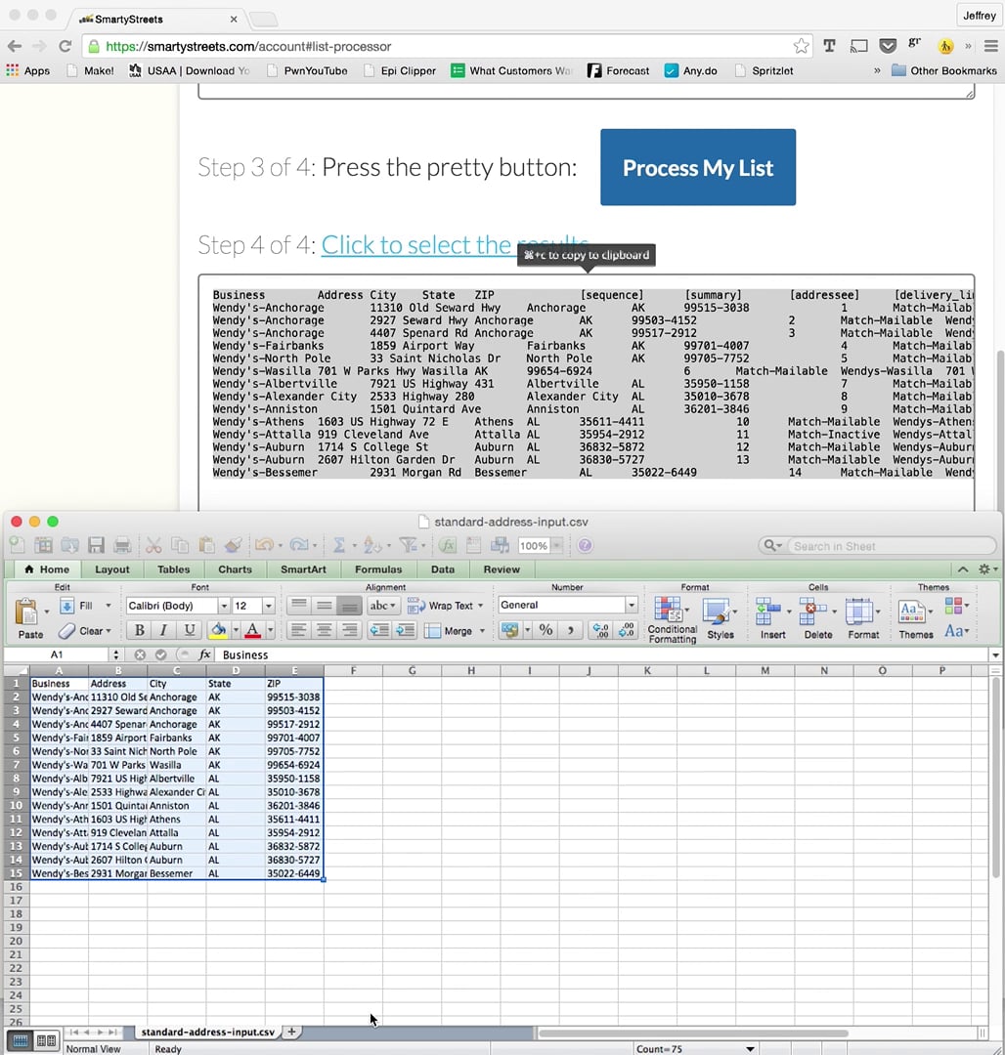Expand the Clear dropdown arrow
The image size is (1005, 1055).
[109, 631]
